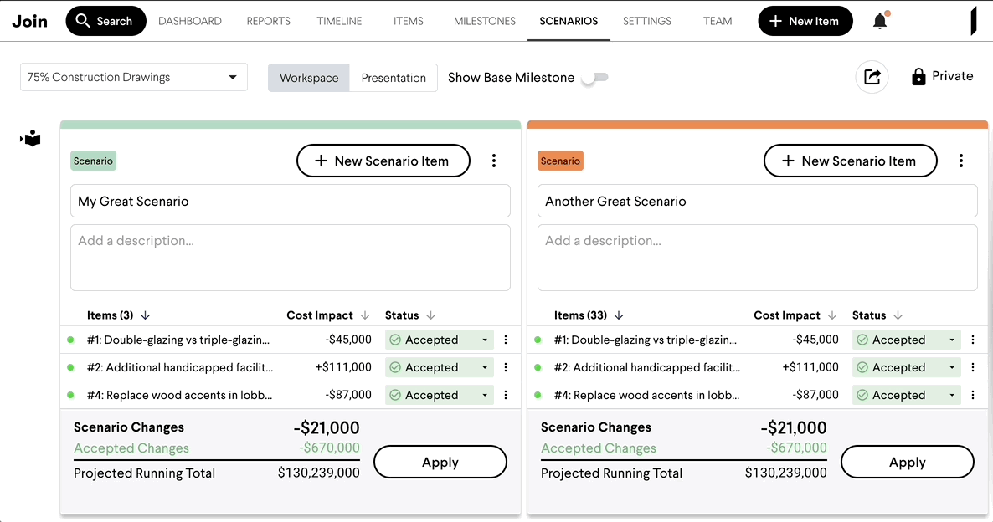Navigate to the MILESTONES tab
Screen dimensions: 993x522
pyautogui.click(x=484, y=20)
